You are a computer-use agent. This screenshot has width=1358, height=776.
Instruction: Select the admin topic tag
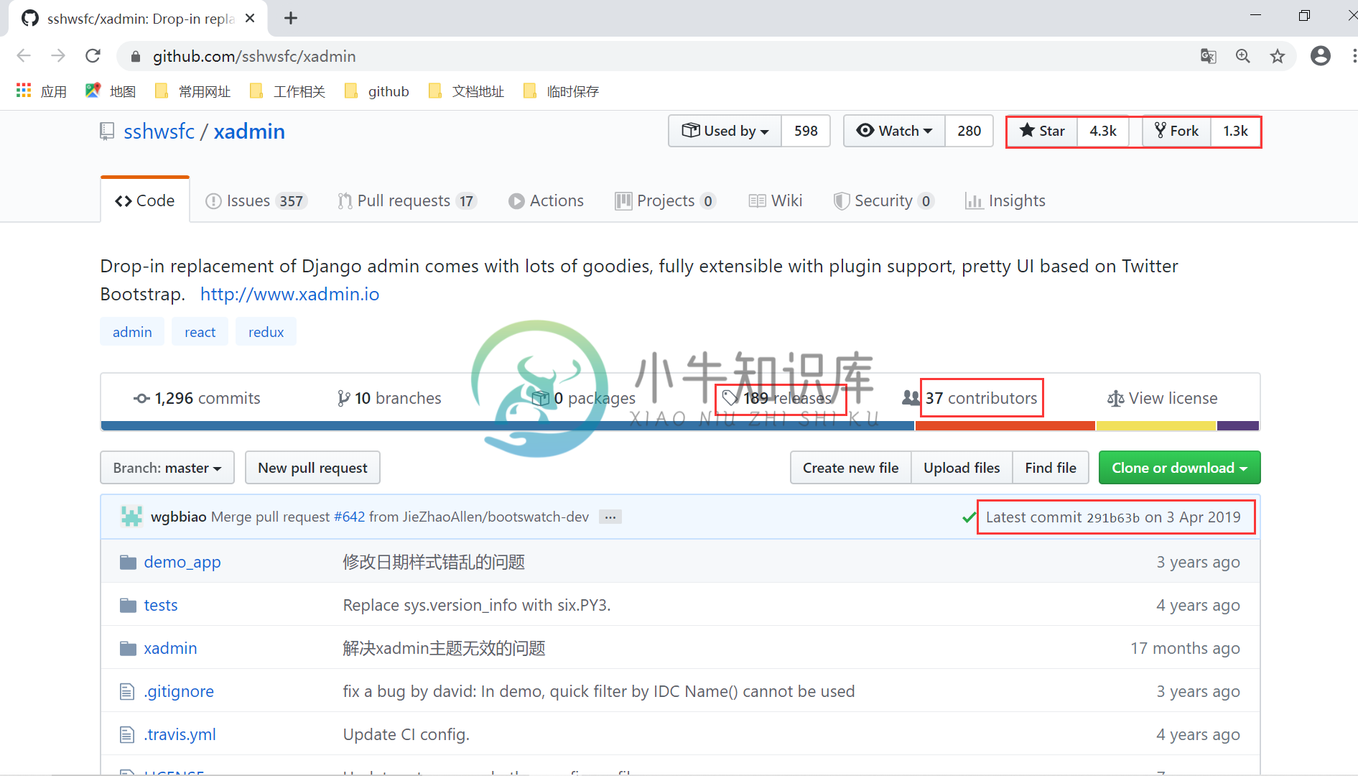pos(132,332)
